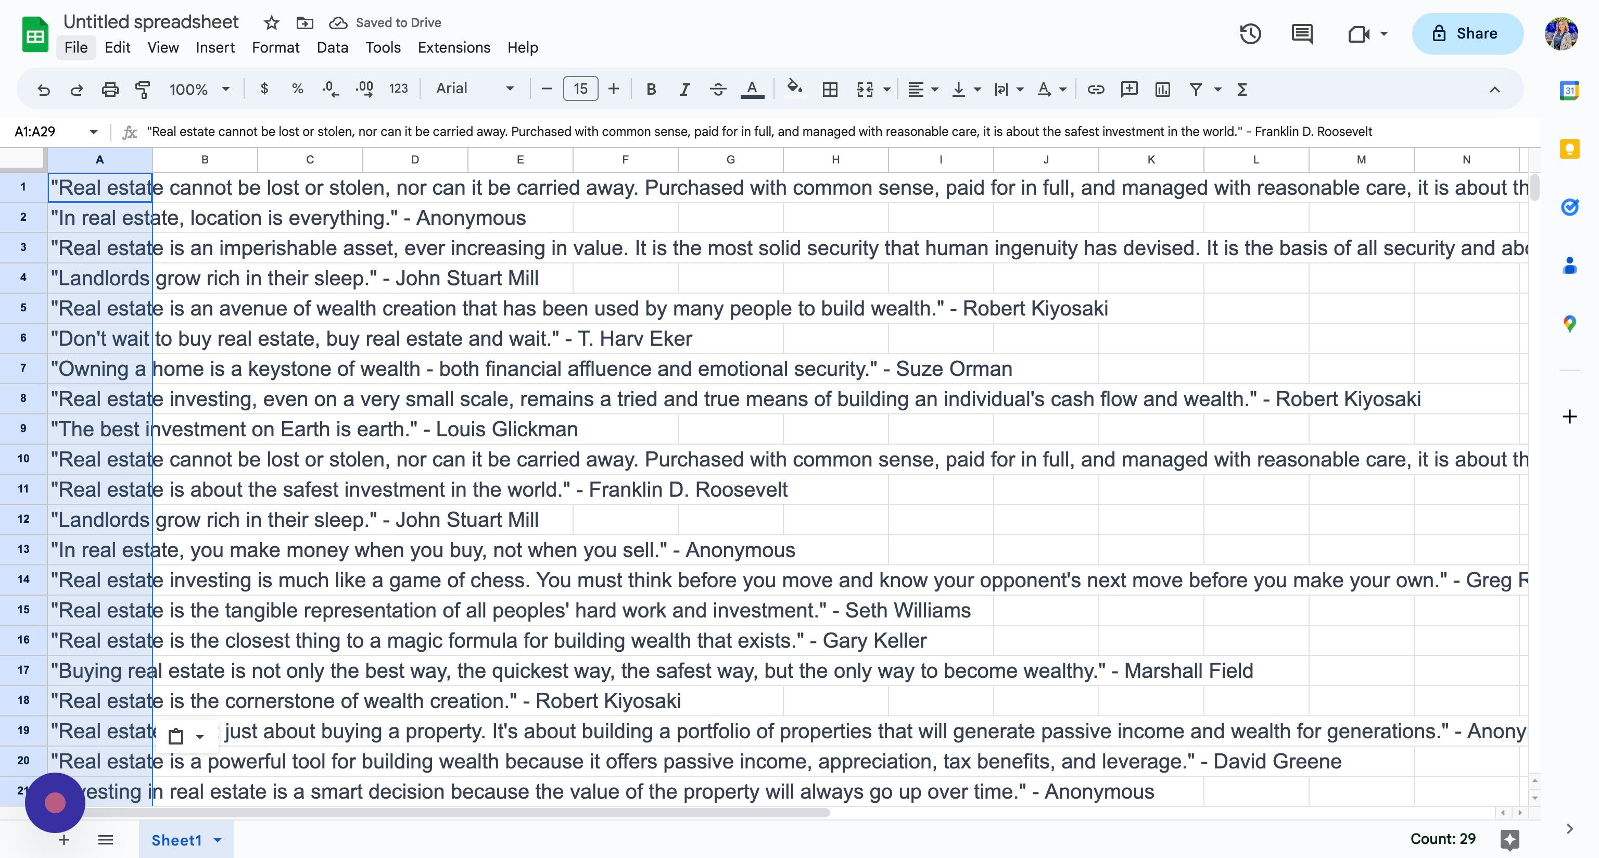
Task: Open Google Tasks side panel icon
Action: pos(1570,207)
